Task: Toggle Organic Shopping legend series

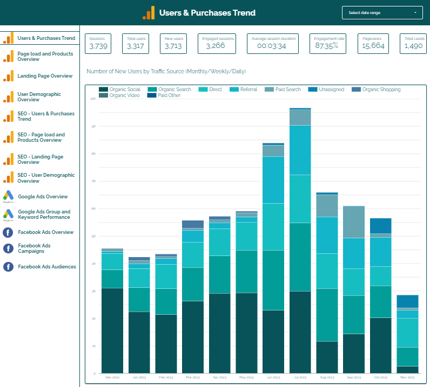Action: [376, 89]
